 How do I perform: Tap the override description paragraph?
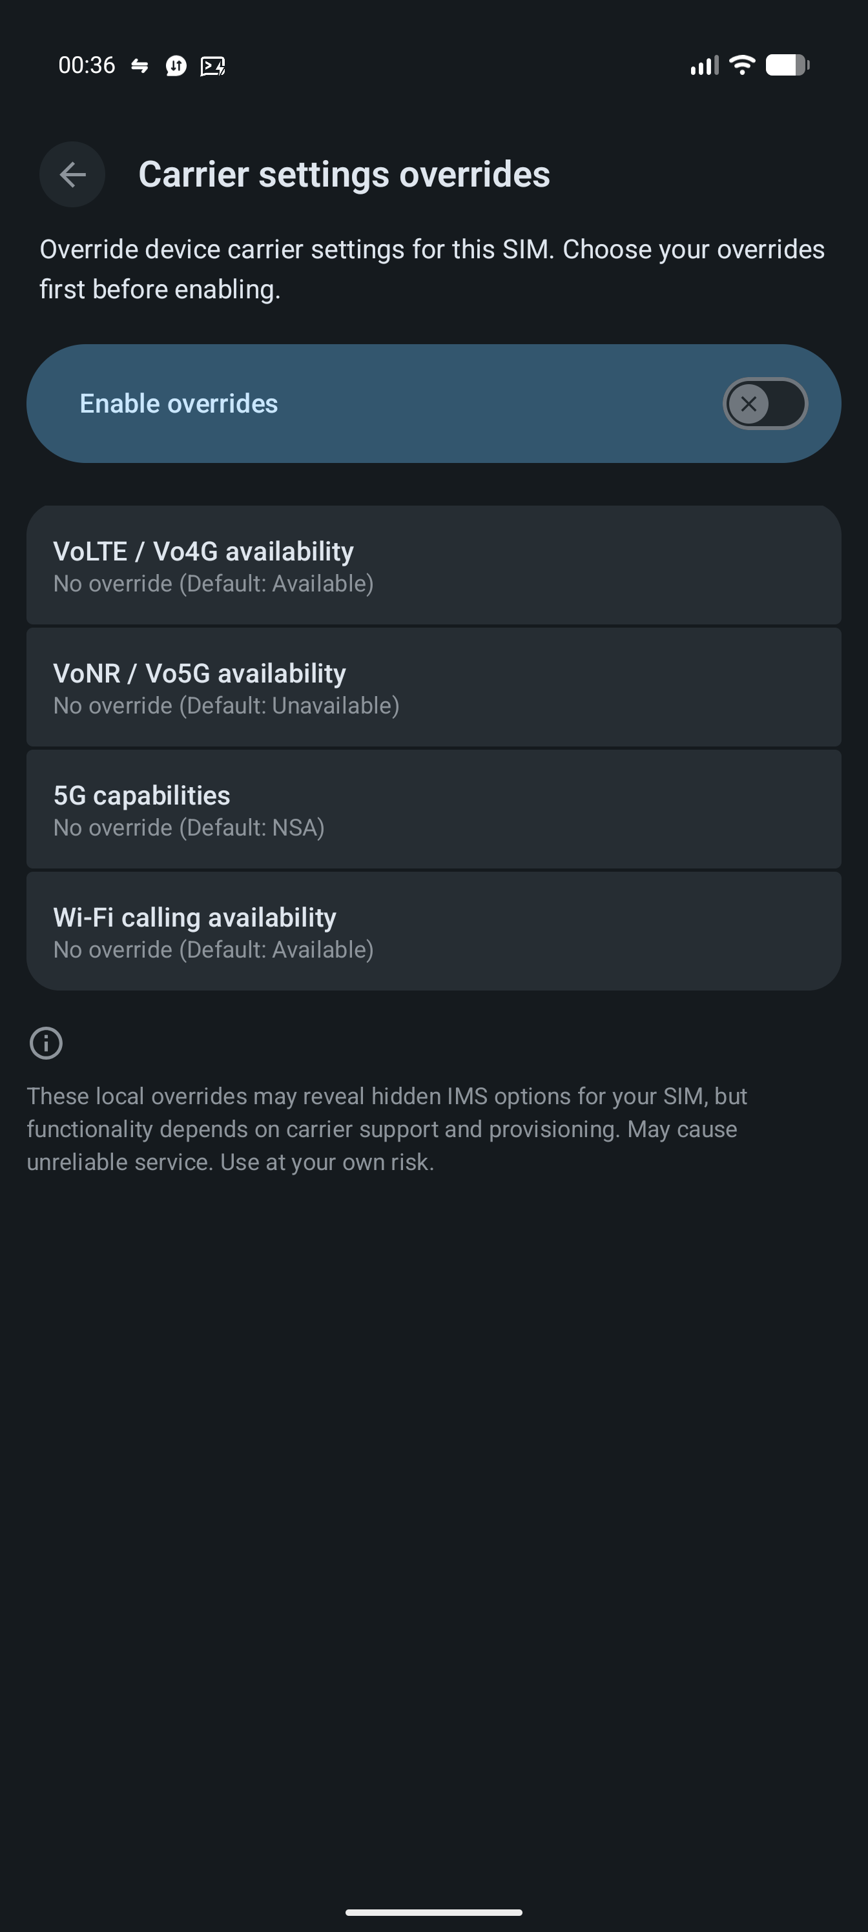coord(432,269)
